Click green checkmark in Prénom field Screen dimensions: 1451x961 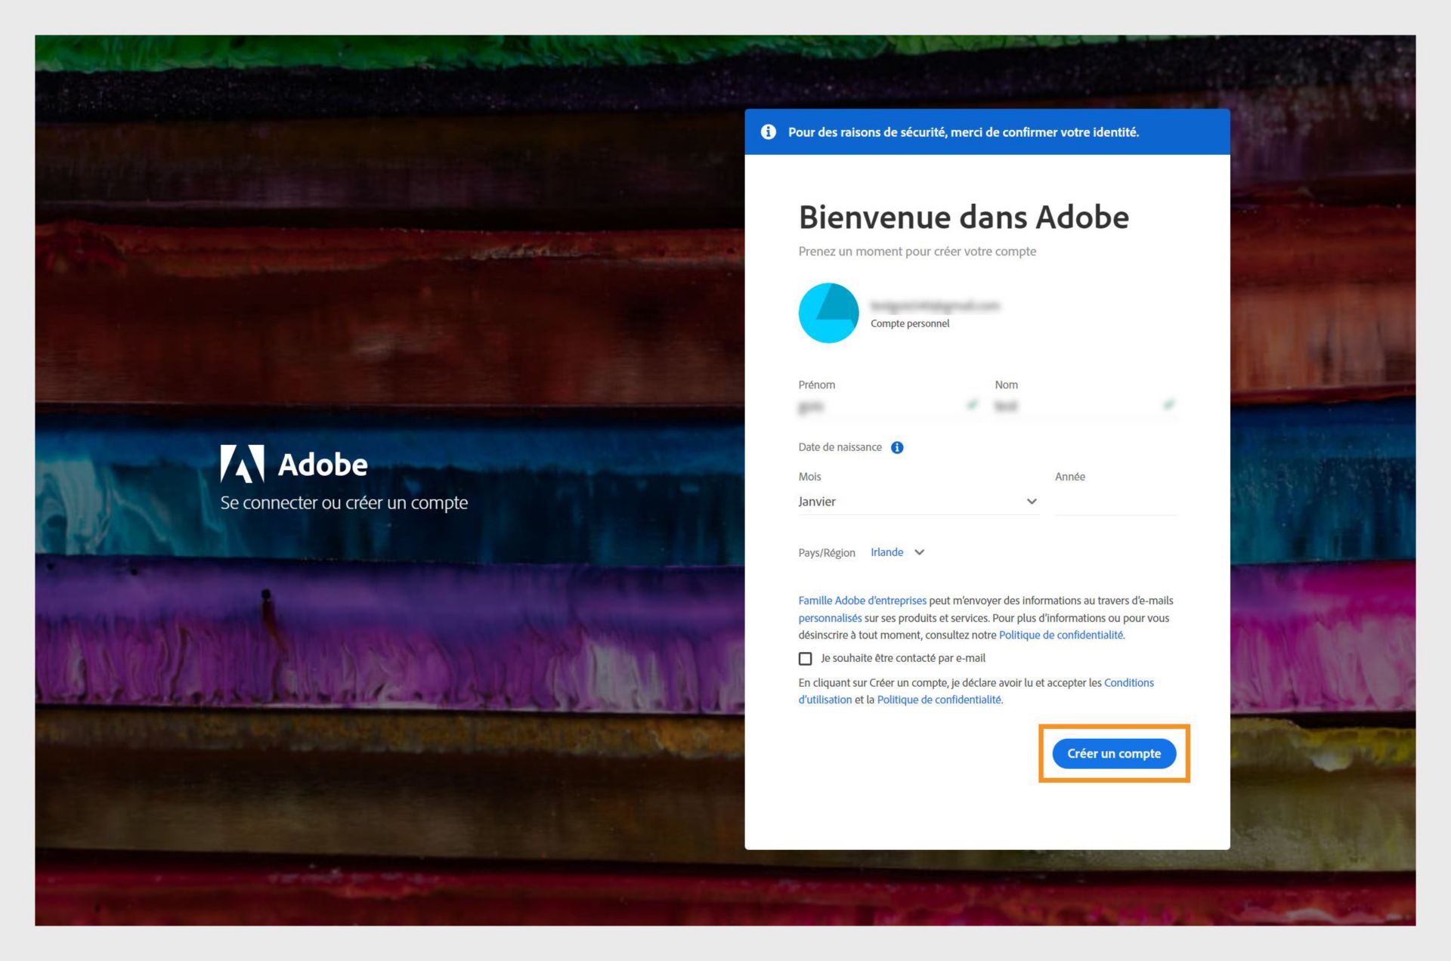(x=972, y=405)
